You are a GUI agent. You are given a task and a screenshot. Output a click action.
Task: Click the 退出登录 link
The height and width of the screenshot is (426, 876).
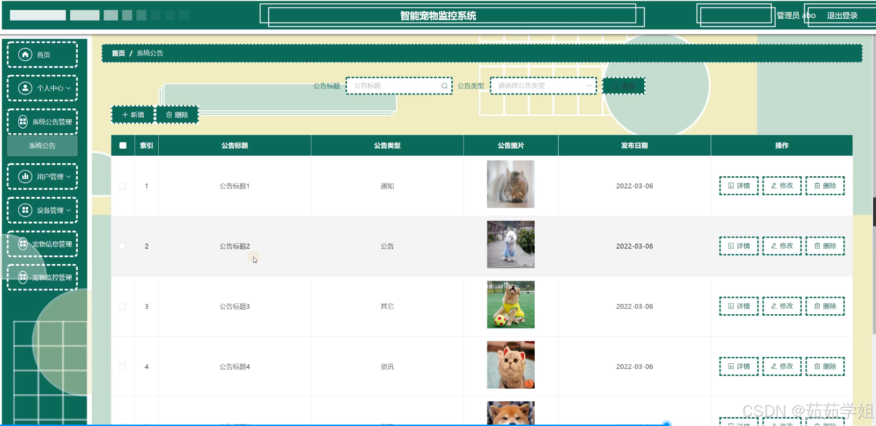pos(842,15)
